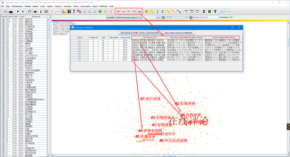Click the Pause button in toolbar
Image resolution: width=290 pixels, height=157 pixels.
tap(23, 11)
